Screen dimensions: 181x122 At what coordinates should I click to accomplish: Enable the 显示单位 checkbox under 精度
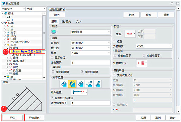pyautogui.click(x=53, y=57)
